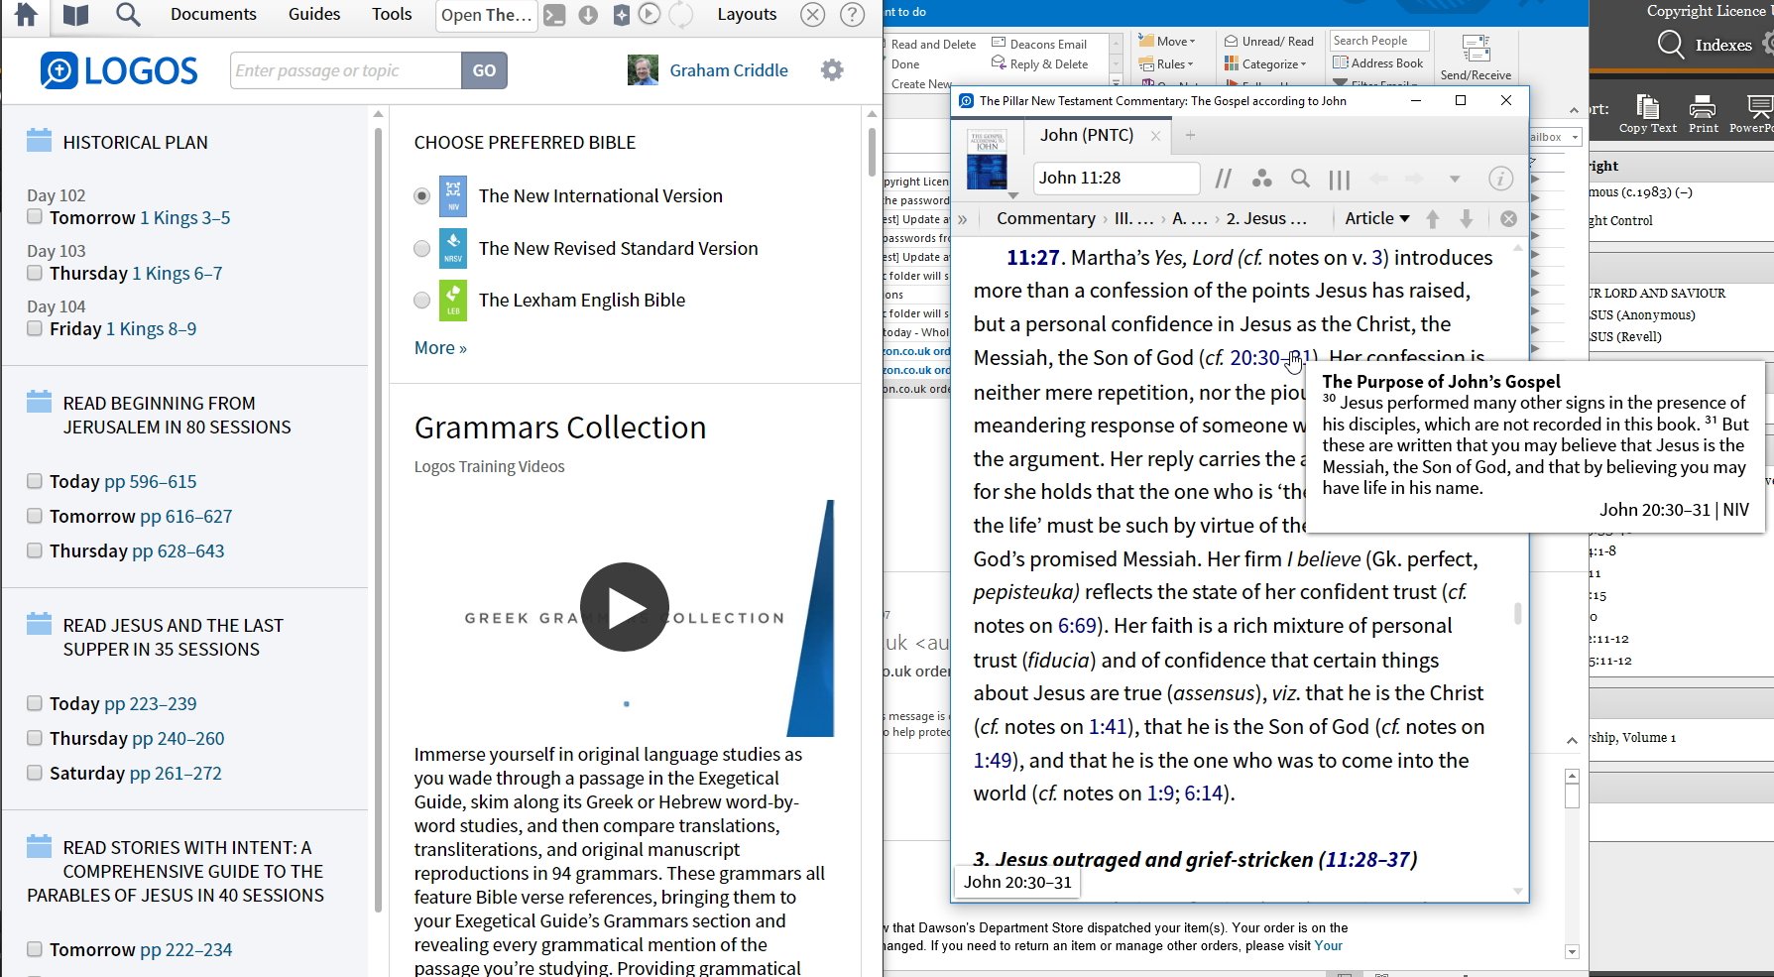Screen dimensions: 1774x977
Task: Click the More » Bible link
Action: coord(440,348)
